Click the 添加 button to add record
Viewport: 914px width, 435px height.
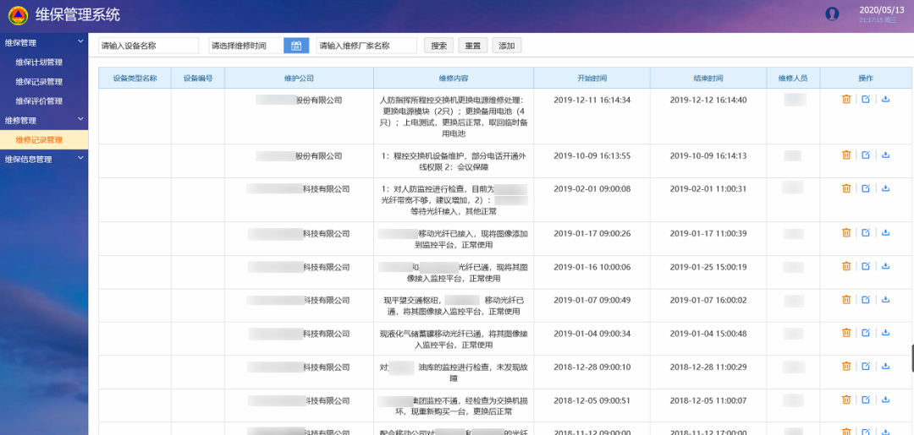506,46
